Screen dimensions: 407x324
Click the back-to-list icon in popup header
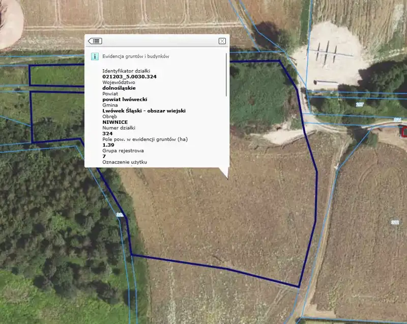tap(95, 41)
